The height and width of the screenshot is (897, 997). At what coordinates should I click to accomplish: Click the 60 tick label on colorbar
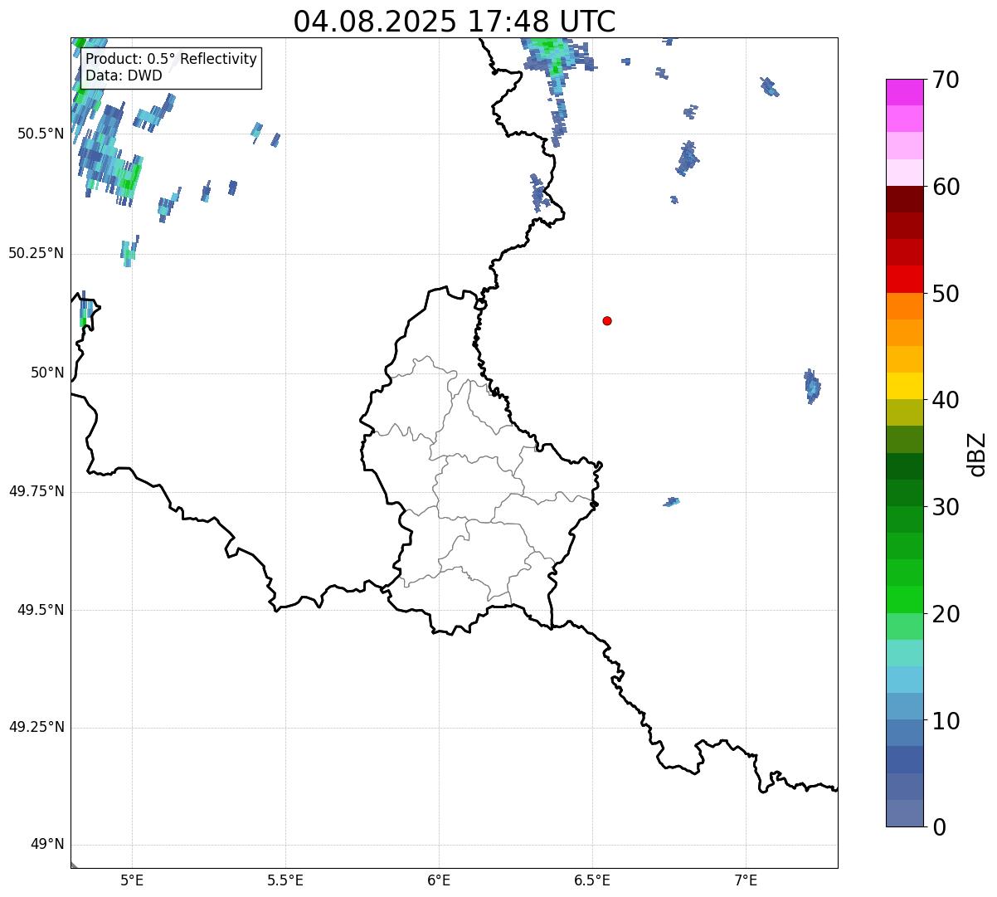[945, 187]
